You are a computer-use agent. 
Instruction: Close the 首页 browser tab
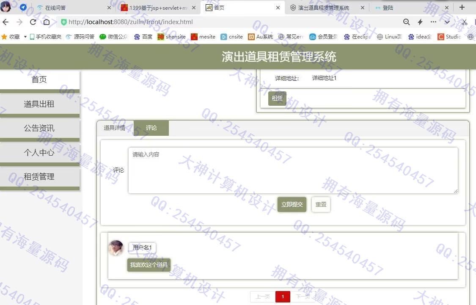pos(278,8)
